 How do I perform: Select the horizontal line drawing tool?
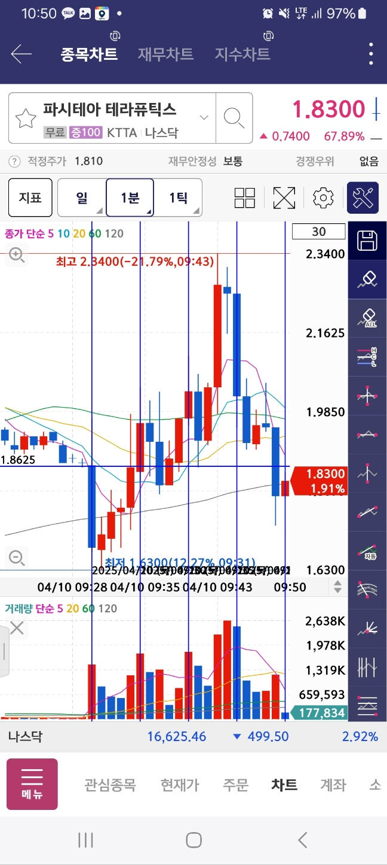(x=367, y=435)
